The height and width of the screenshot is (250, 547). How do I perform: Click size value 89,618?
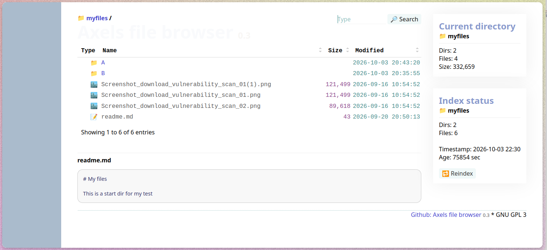pos(340,106)
